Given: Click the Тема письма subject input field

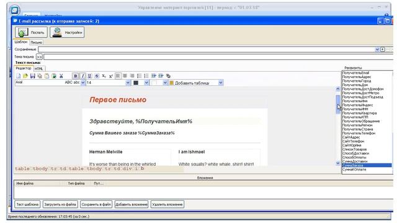Looking at the screenshot, I should [218, 57].
